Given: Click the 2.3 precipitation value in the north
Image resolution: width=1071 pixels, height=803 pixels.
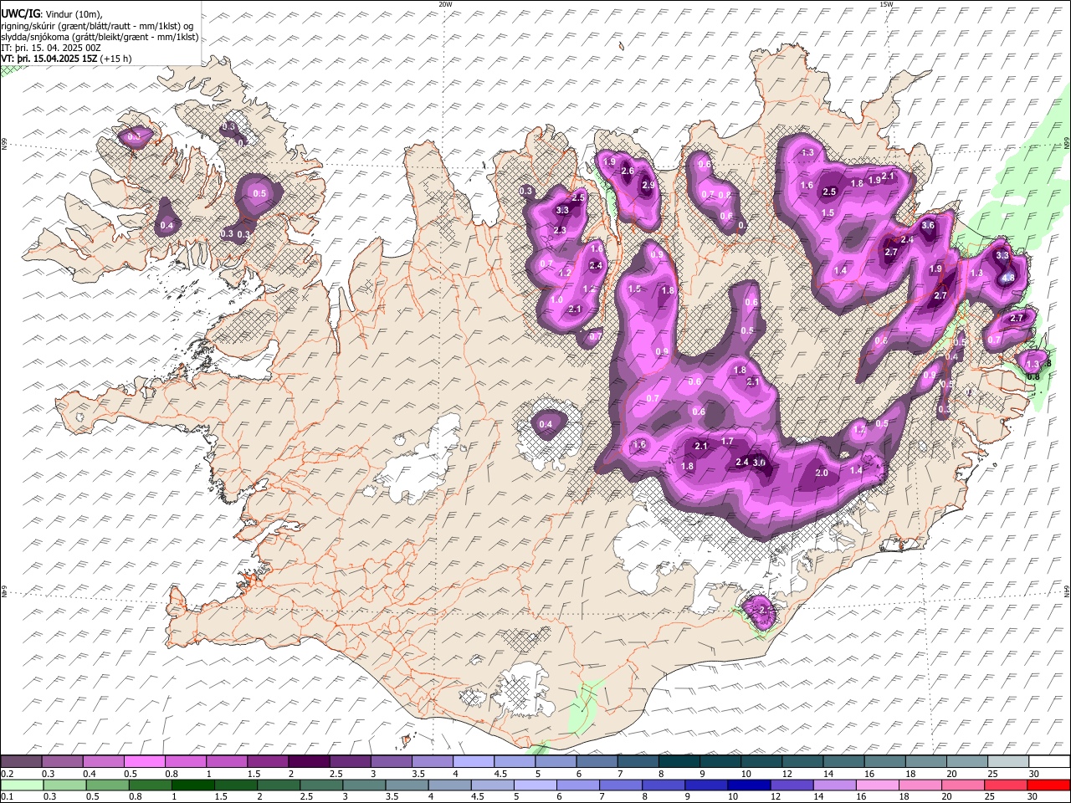Looking at the screenshot, I should coord(560,230).
